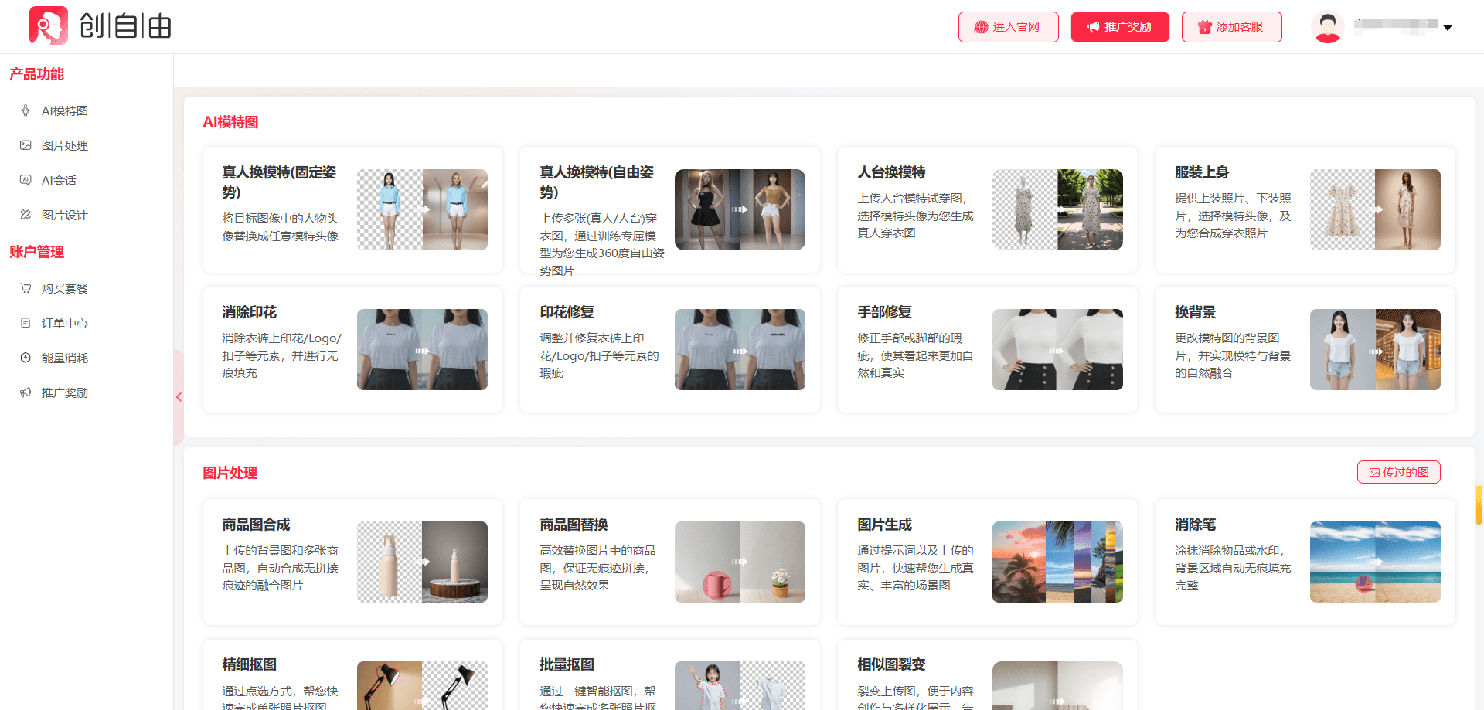
Task: Click the 进入官网 button
Action: click(1008, 27)
